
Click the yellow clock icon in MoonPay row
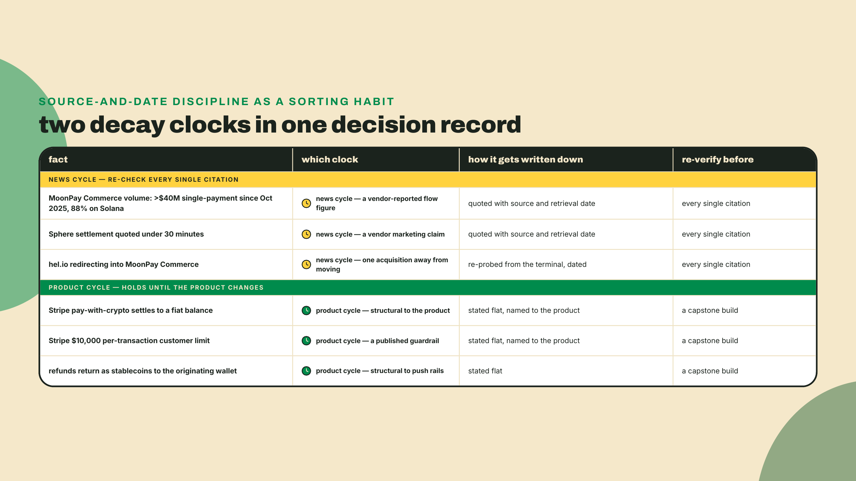(306, 203)
